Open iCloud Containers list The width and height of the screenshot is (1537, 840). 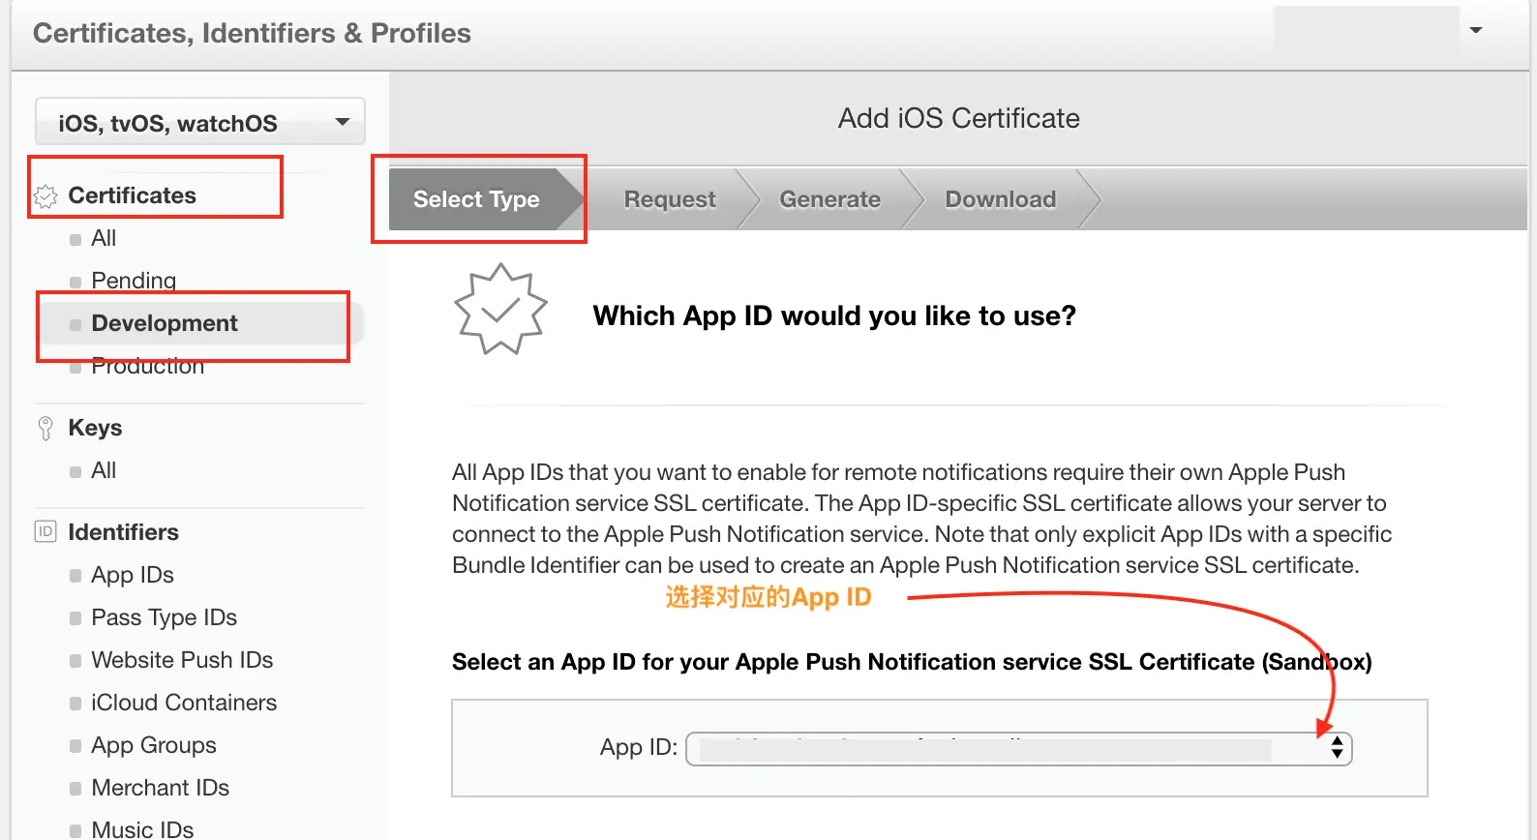tap(184, 703)
